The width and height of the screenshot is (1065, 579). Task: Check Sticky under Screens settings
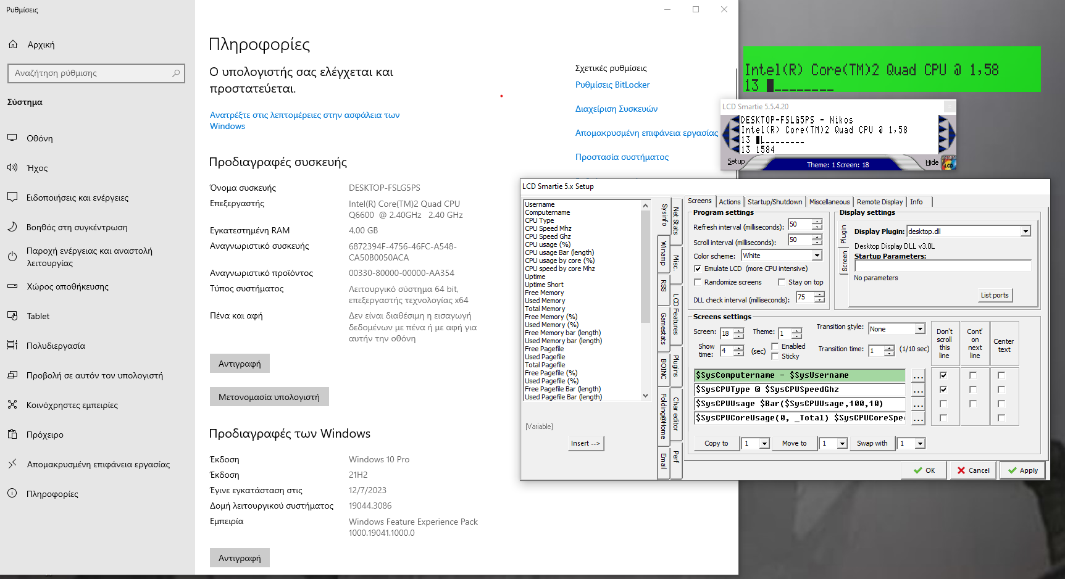coord(776,356)
